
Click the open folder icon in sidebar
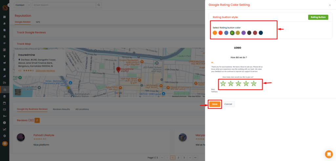(x=5, y=83)
